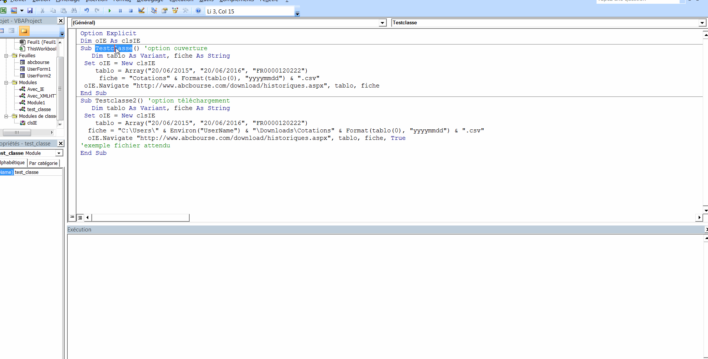Switch to Procedure View at bottom-left of code

[x=72, y=217]
